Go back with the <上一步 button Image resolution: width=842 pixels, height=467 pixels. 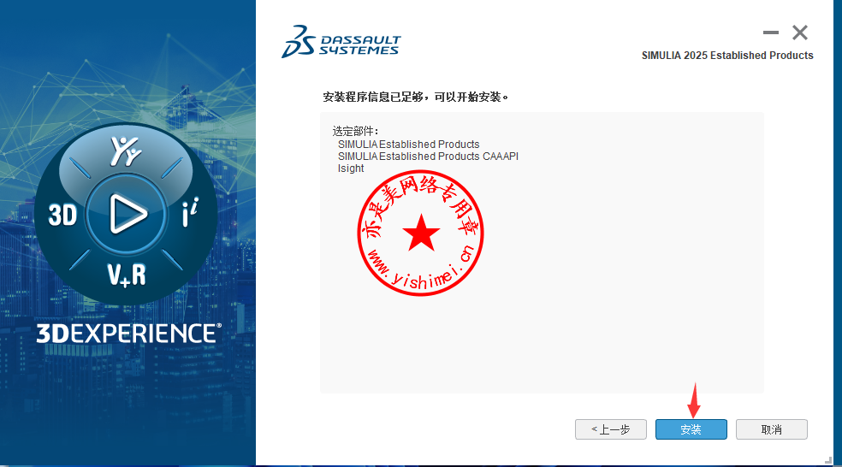(611, 429)
